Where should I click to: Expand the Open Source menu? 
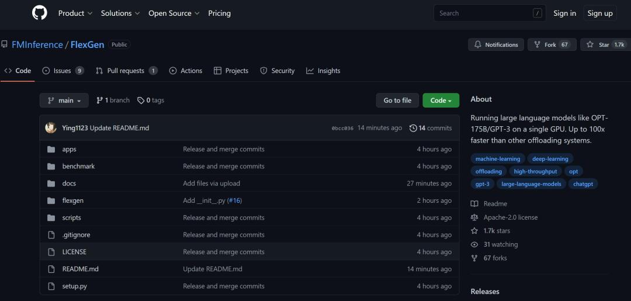tap(174, 13)
